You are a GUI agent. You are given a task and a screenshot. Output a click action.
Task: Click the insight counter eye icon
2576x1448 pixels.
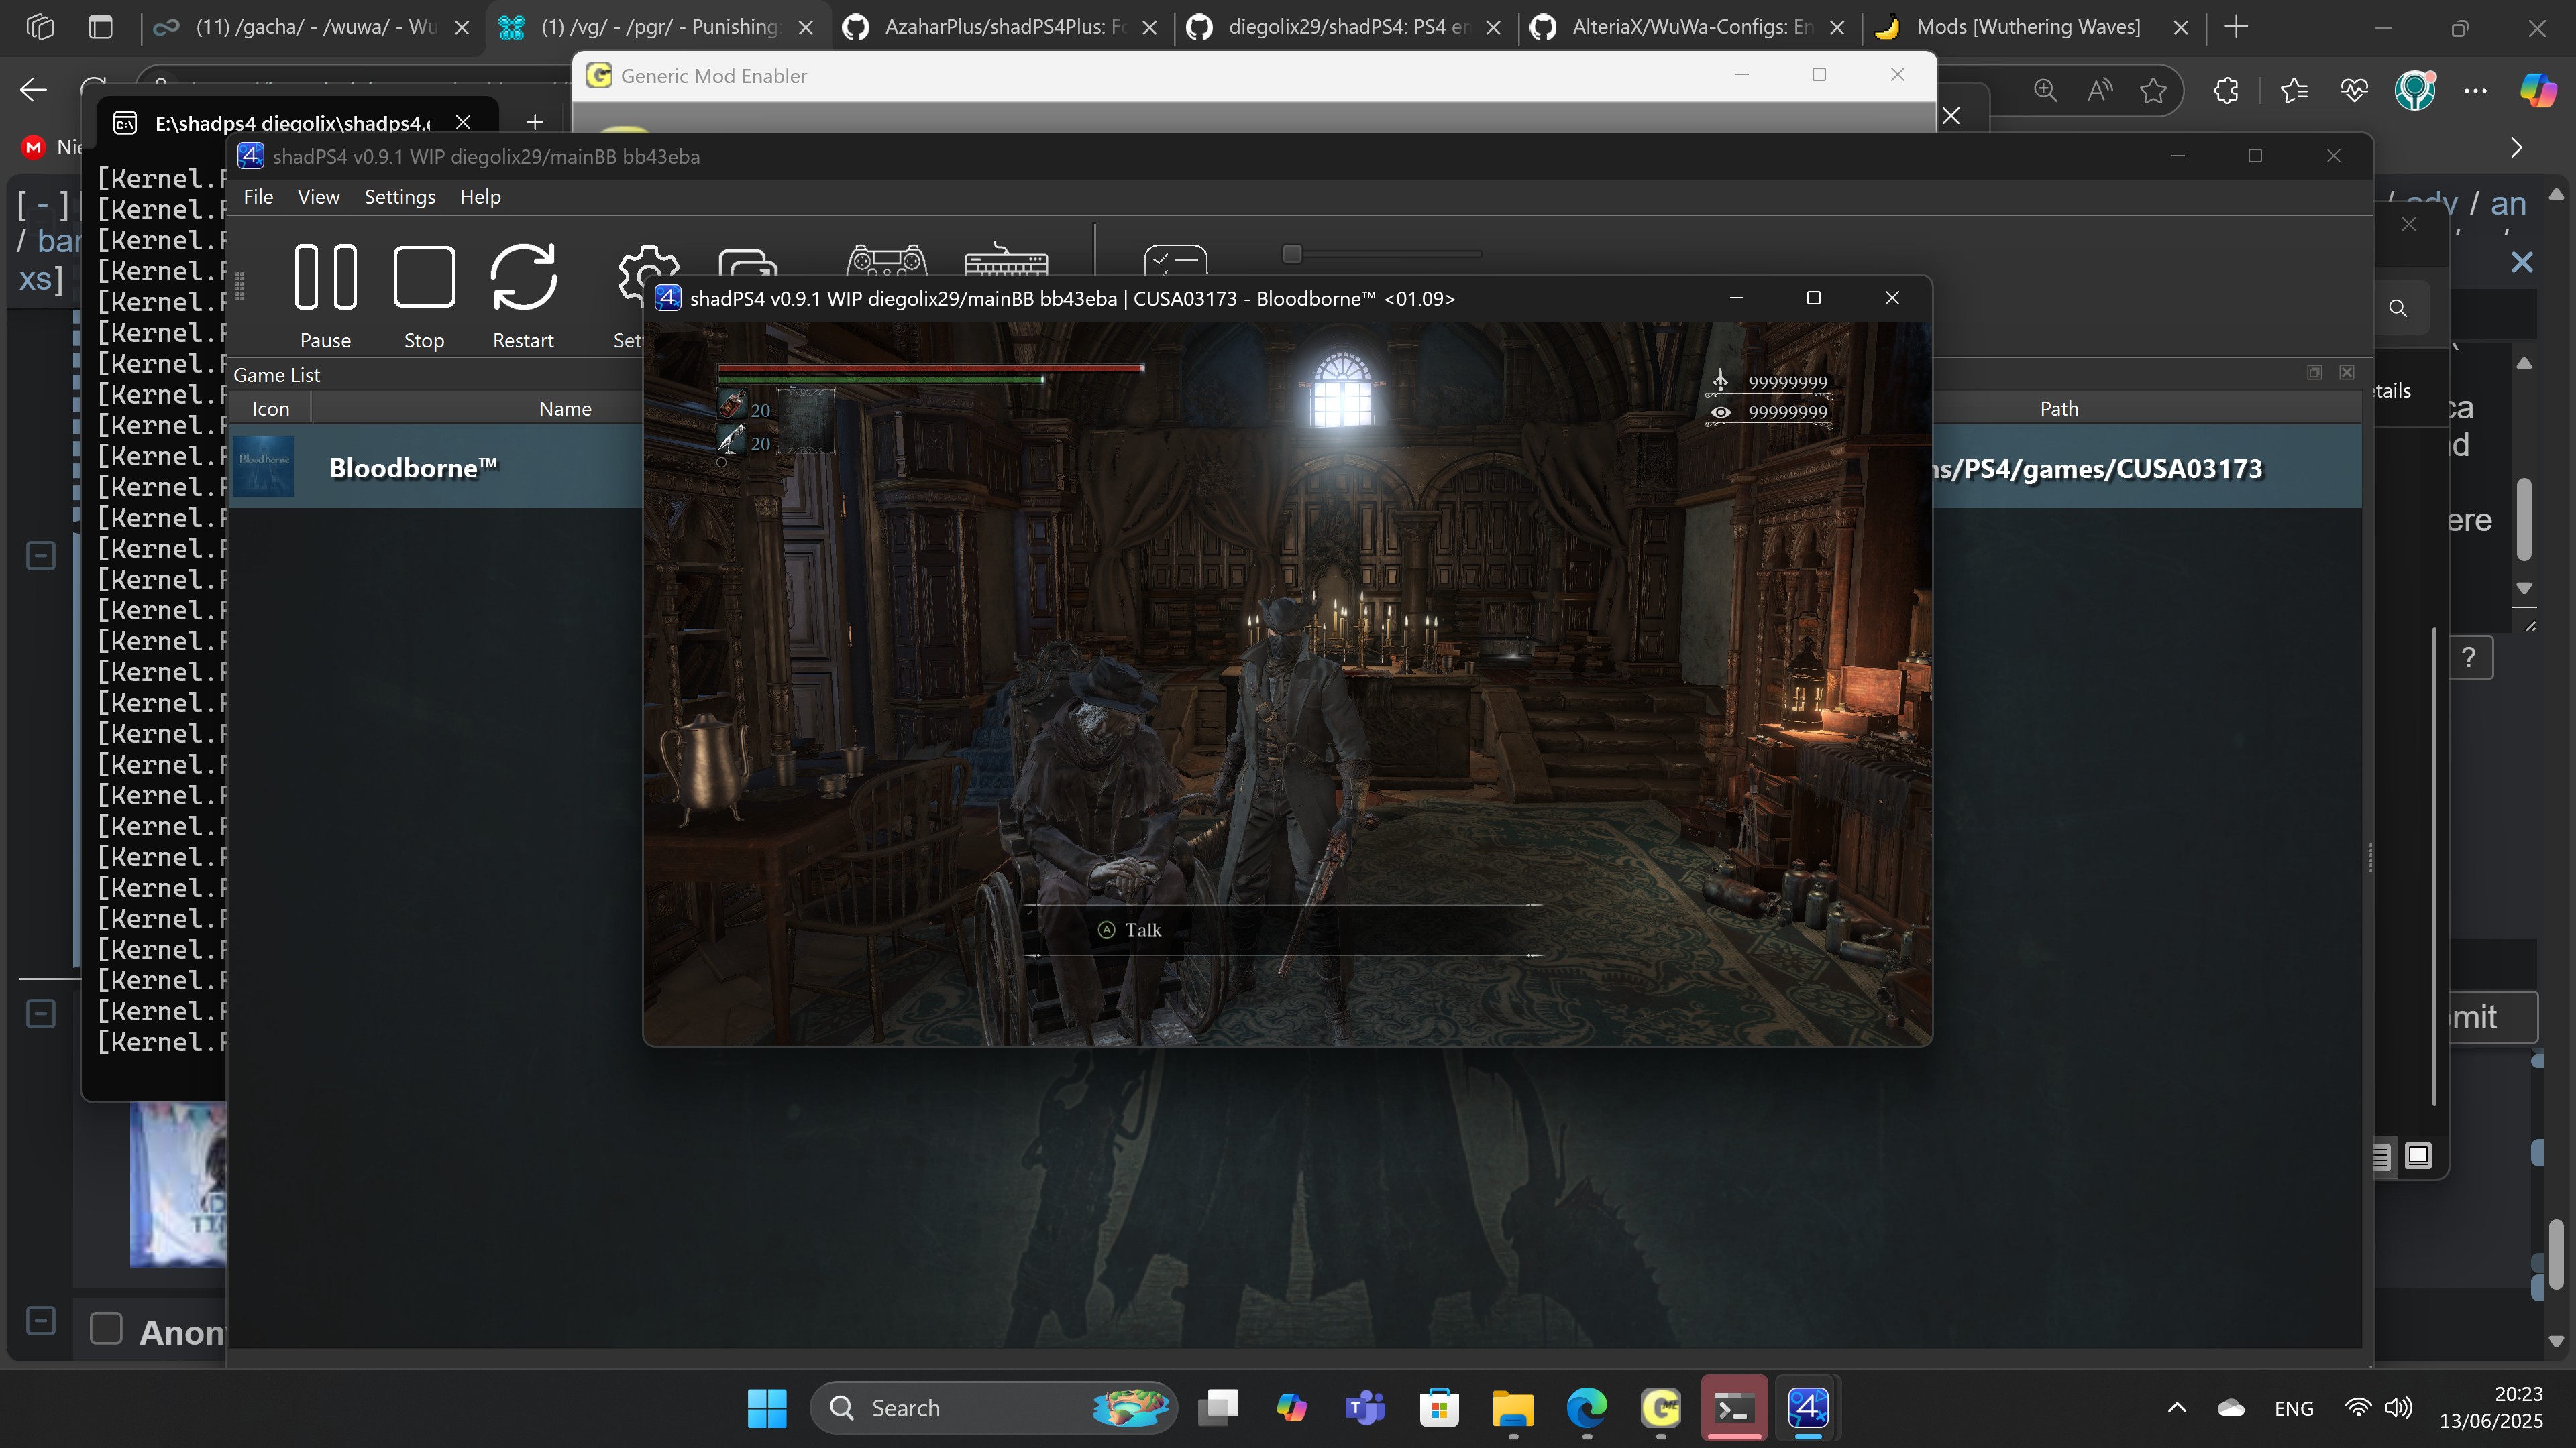coord(1720,412)
